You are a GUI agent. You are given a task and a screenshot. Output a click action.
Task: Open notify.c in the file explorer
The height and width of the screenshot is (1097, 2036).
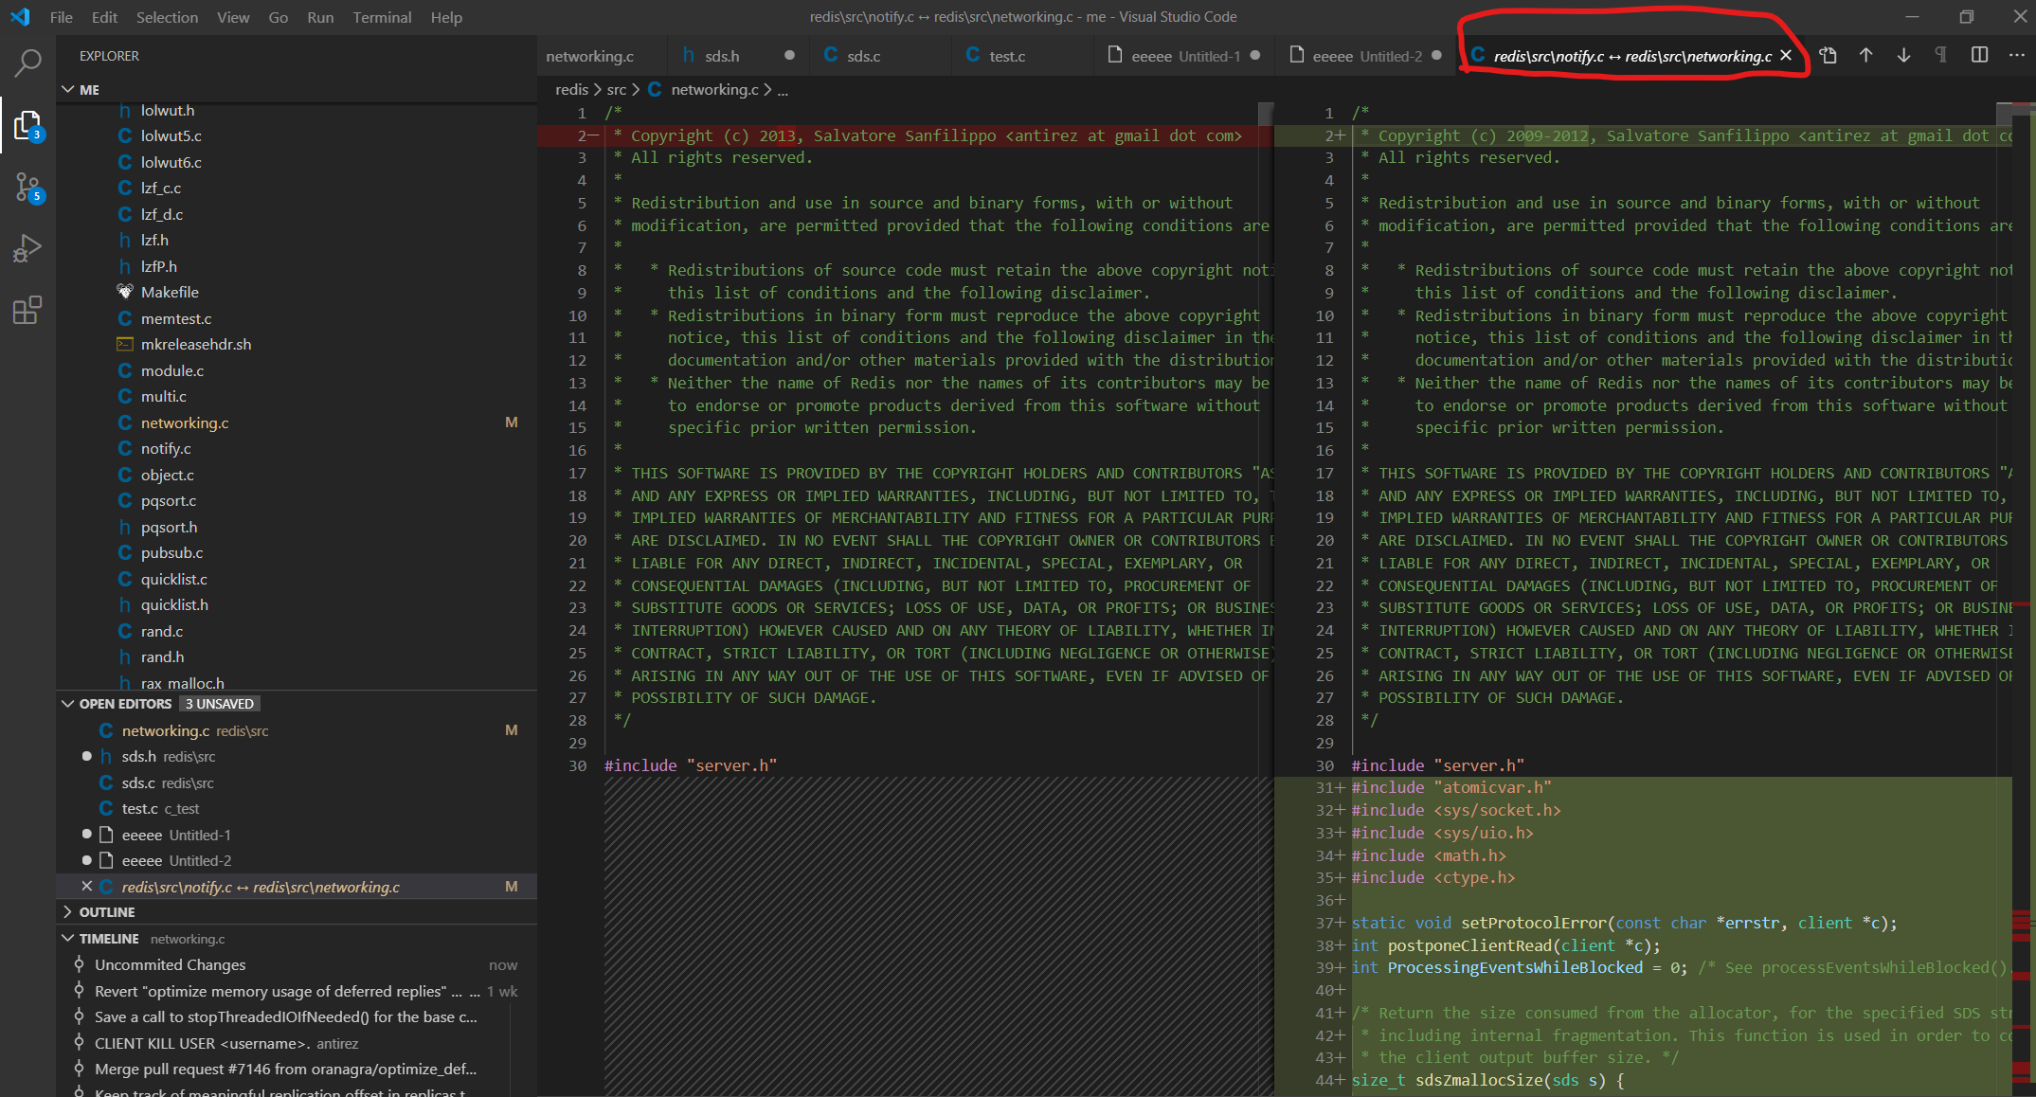click(x=166, y=449)
